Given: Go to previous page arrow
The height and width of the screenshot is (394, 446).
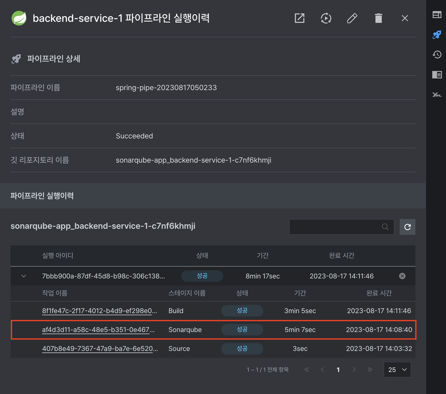Looking at the screenshot, I should click(x=323, y=370).
